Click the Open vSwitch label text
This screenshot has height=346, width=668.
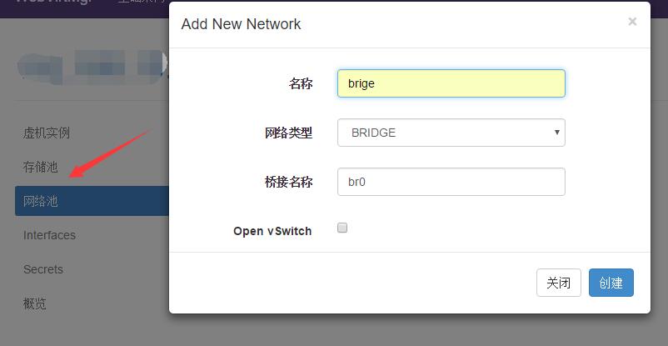pyautogui.click(x=272, y=231)
